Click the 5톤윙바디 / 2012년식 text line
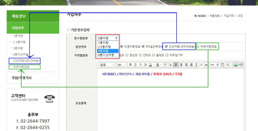Image resolution: width=258 pixels, height=131 pixels. pyautogui.click(x=142, y=74)
